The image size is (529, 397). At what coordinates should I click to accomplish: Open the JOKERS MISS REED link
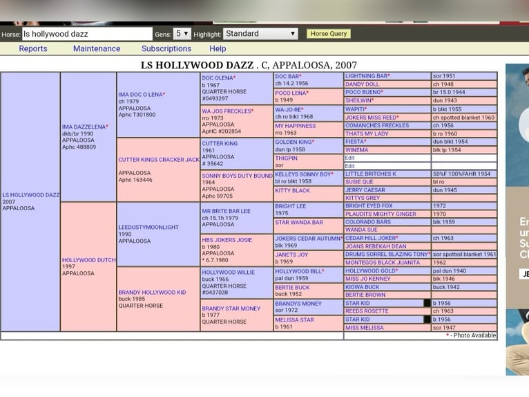372,118
